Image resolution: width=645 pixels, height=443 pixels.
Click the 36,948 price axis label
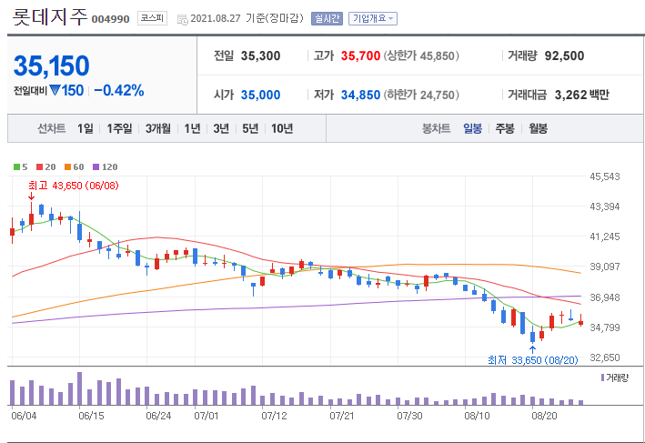pyautogui.click(x=605, y=297)
